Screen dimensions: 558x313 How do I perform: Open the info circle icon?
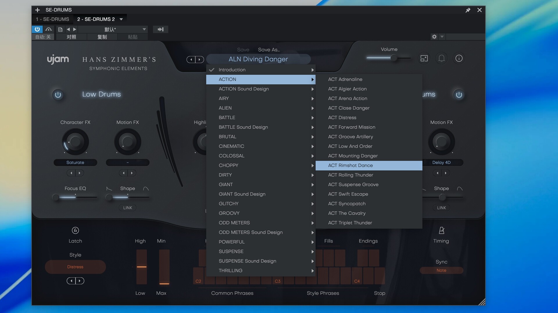[459, 58]
